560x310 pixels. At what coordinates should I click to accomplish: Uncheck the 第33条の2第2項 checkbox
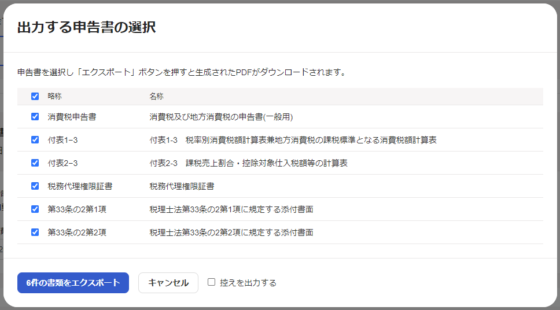[35, 232]
